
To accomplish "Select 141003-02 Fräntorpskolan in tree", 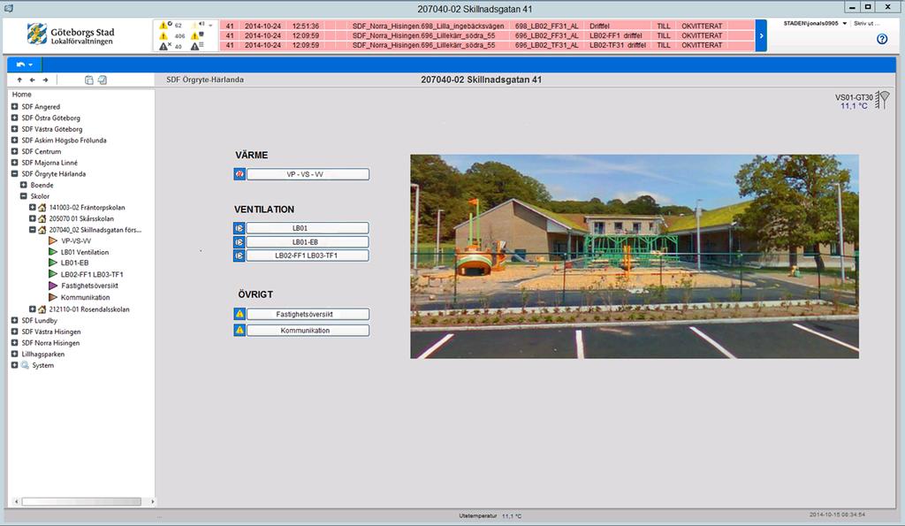I will [87, 207].
